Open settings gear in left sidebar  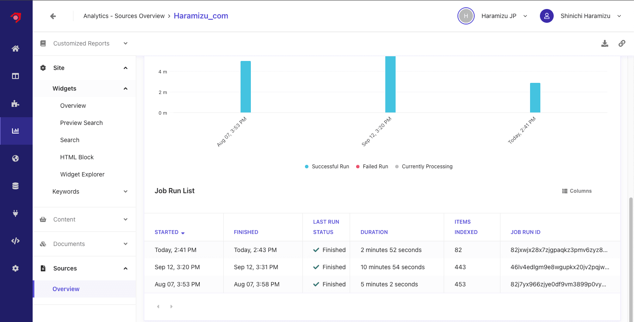pos(15,268)
